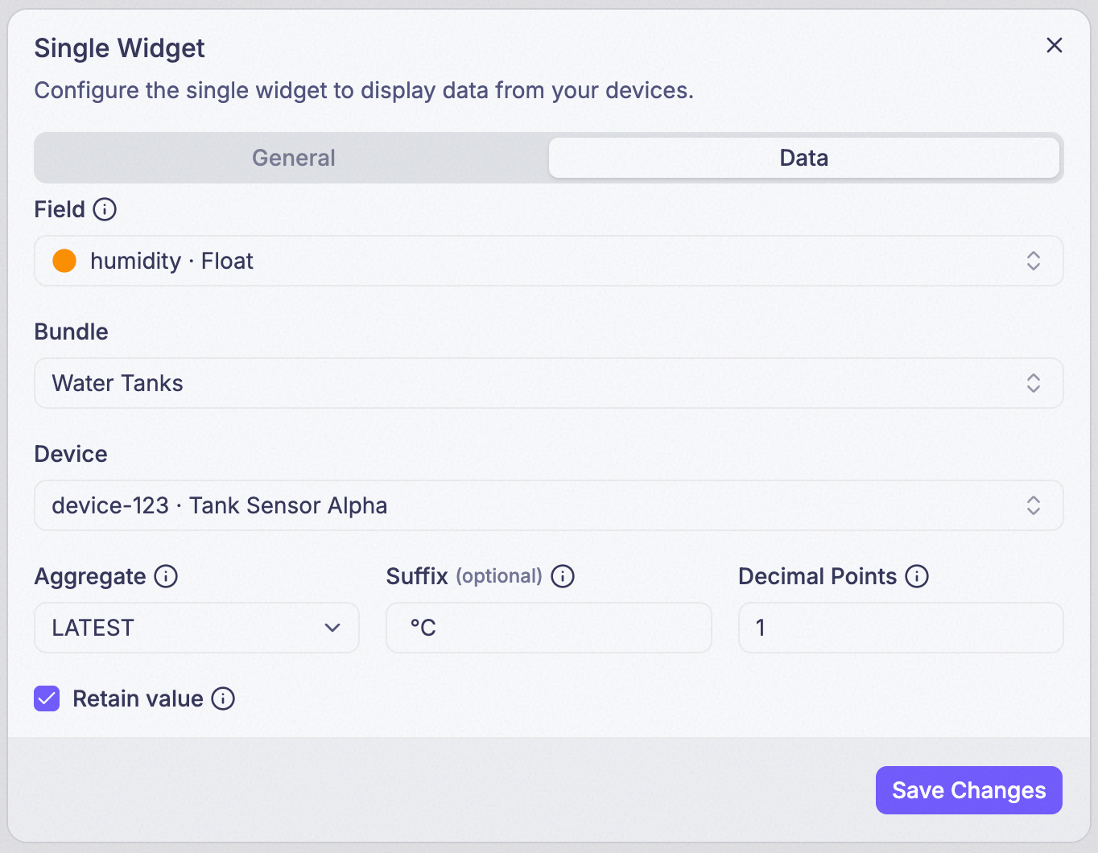Select the Data tab
Viewport: 1098px width, 853px height.
804,158
